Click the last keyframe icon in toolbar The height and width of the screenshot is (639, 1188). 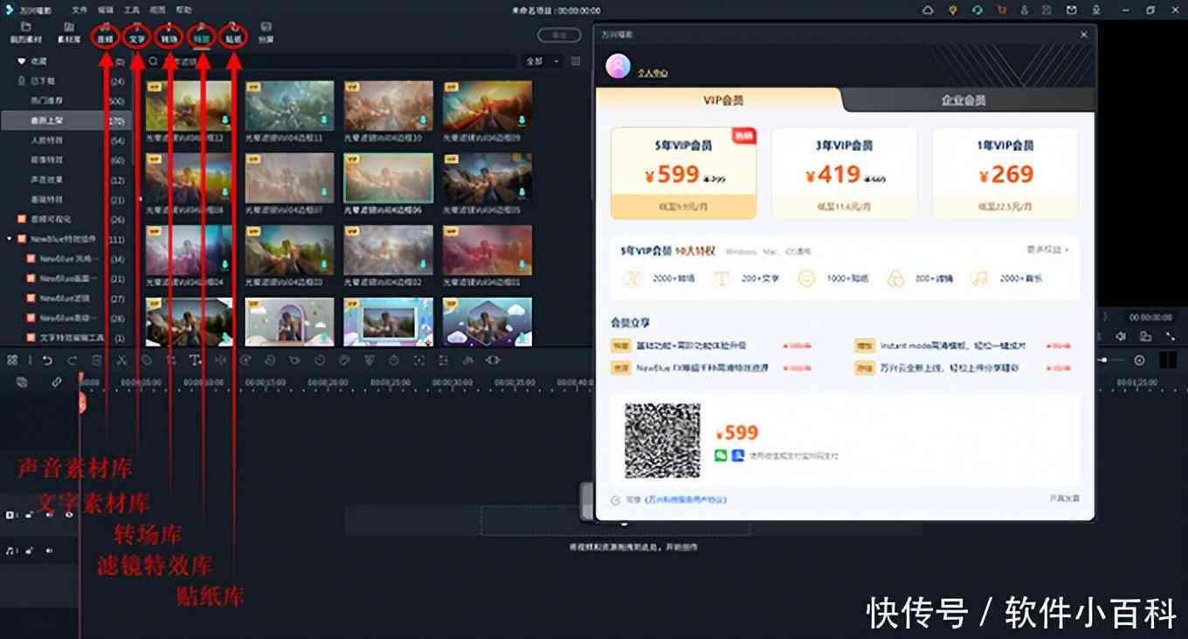tap(494, 360)
